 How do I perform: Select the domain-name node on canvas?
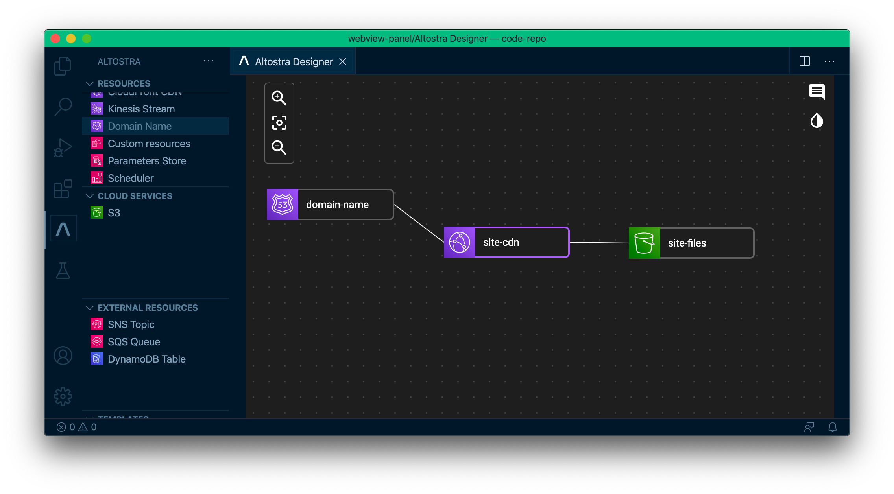330,205
